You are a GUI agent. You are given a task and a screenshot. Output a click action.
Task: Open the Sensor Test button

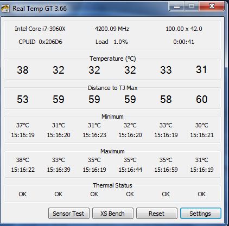coord(69,214)
